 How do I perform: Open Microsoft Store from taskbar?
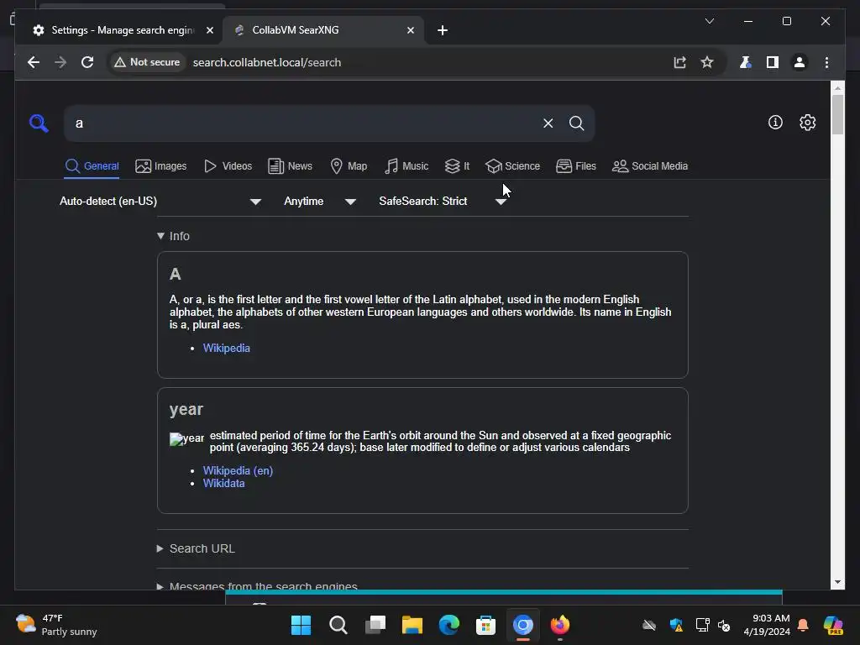[485, 625]
